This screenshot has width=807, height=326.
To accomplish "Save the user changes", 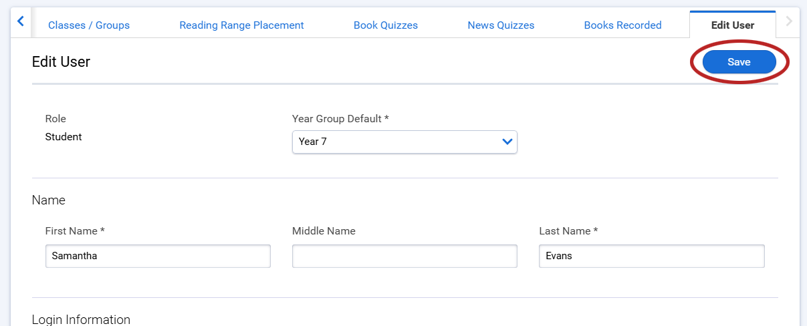I will 739,62.
